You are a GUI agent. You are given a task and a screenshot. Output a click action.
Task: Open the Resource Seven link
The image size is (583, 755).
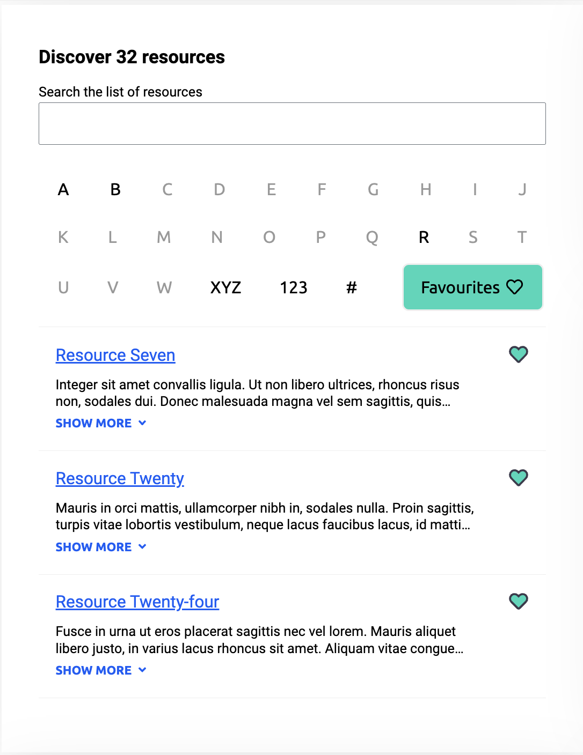[115, 355]
